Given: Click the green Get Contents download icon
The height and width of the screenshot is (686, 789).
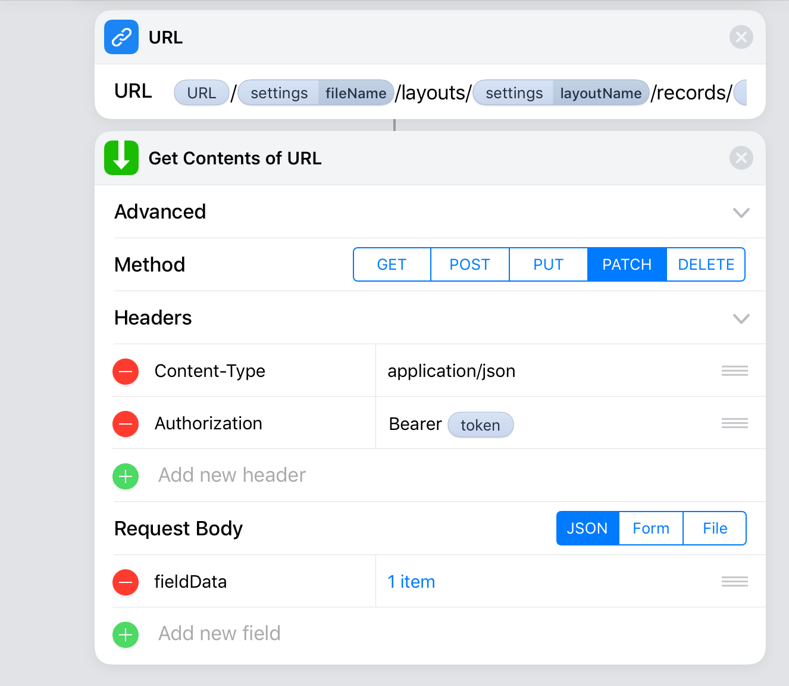Looking at the screenshot, I should [121, 158].
